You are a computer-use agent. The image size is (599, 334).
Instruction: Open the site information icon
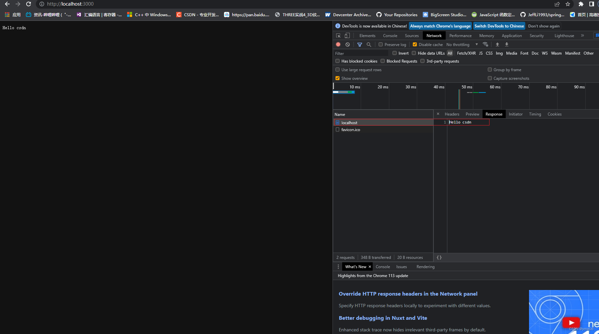[42, 4]
